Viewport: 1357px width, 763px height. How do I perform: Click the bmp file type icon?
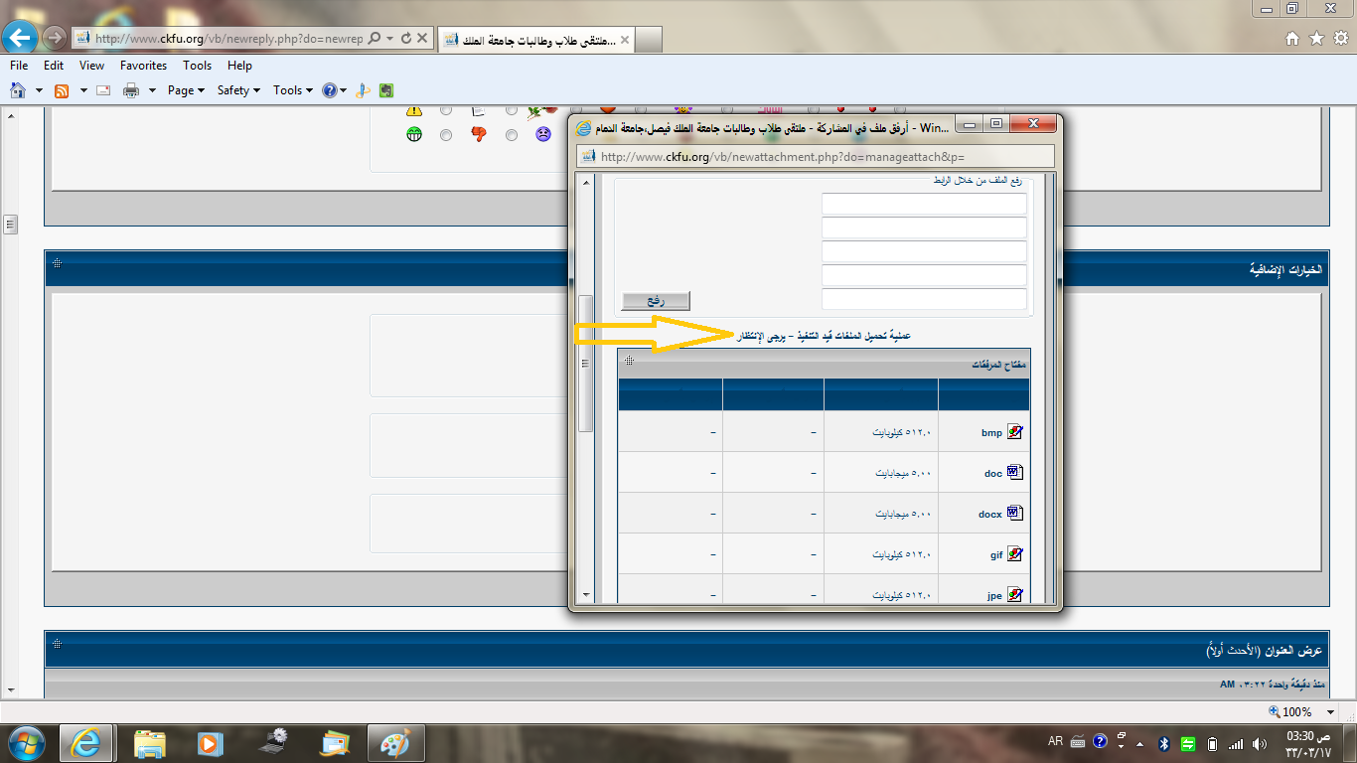(1014, 432)
